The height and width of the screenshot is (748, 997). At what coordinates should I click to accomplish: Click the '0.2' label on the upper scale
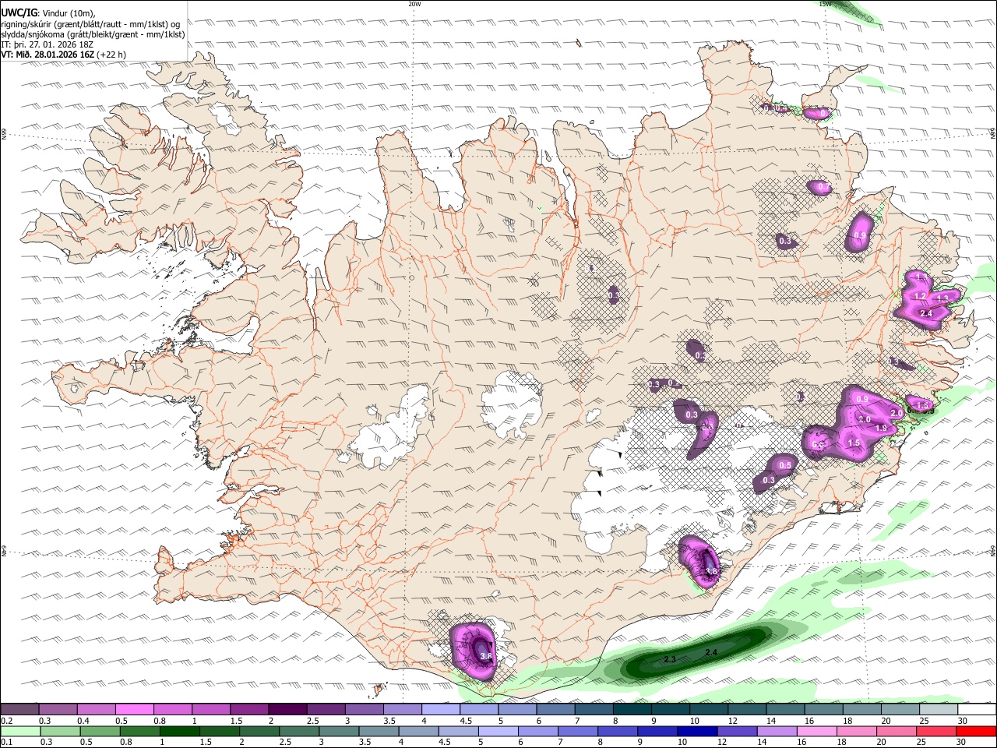[6, 721]
